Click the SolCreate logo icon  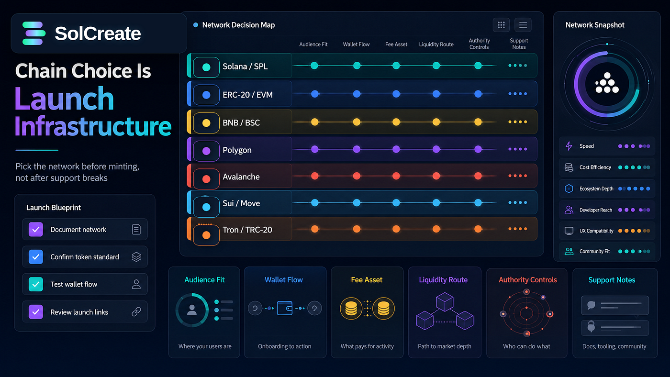[33, 33]
